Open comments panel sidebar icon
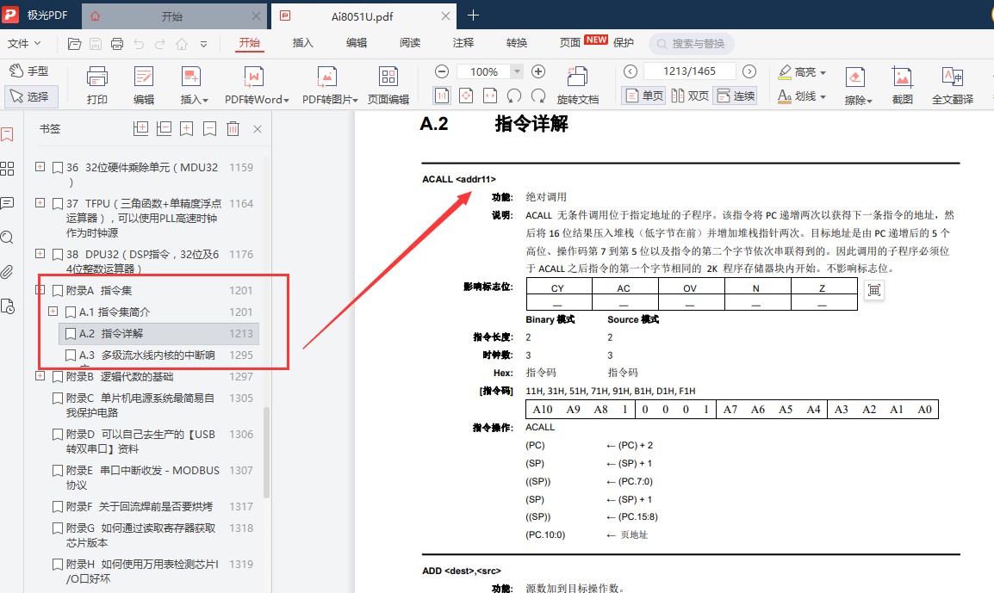The height and width of the screenshot is (593, 994). (8, 203)
